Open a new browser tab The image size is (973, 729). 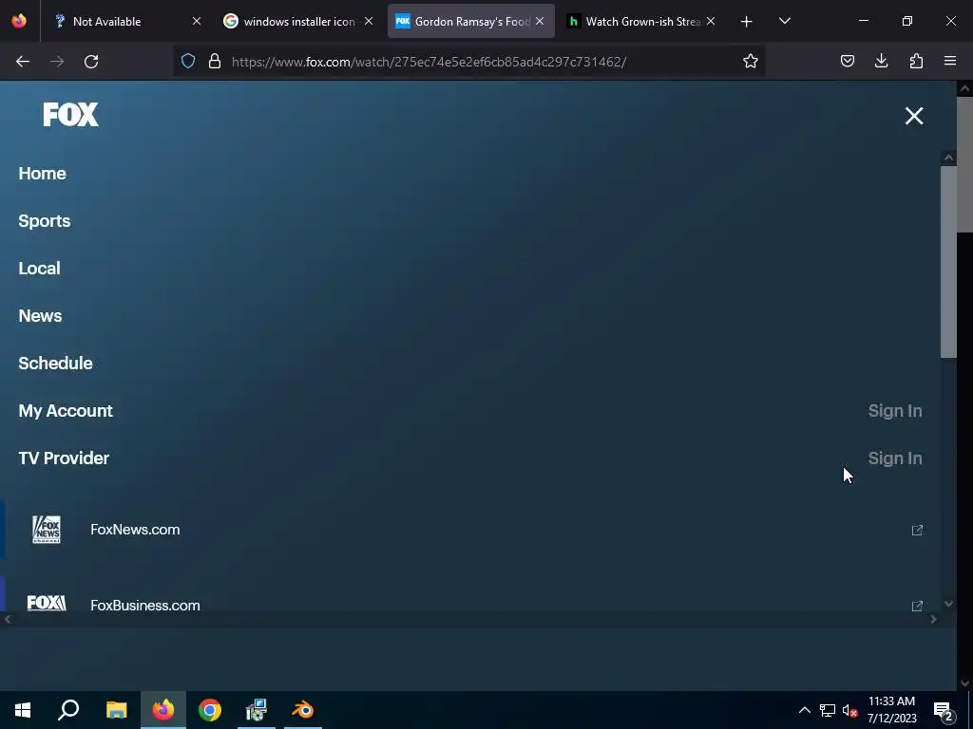[747, 22]
